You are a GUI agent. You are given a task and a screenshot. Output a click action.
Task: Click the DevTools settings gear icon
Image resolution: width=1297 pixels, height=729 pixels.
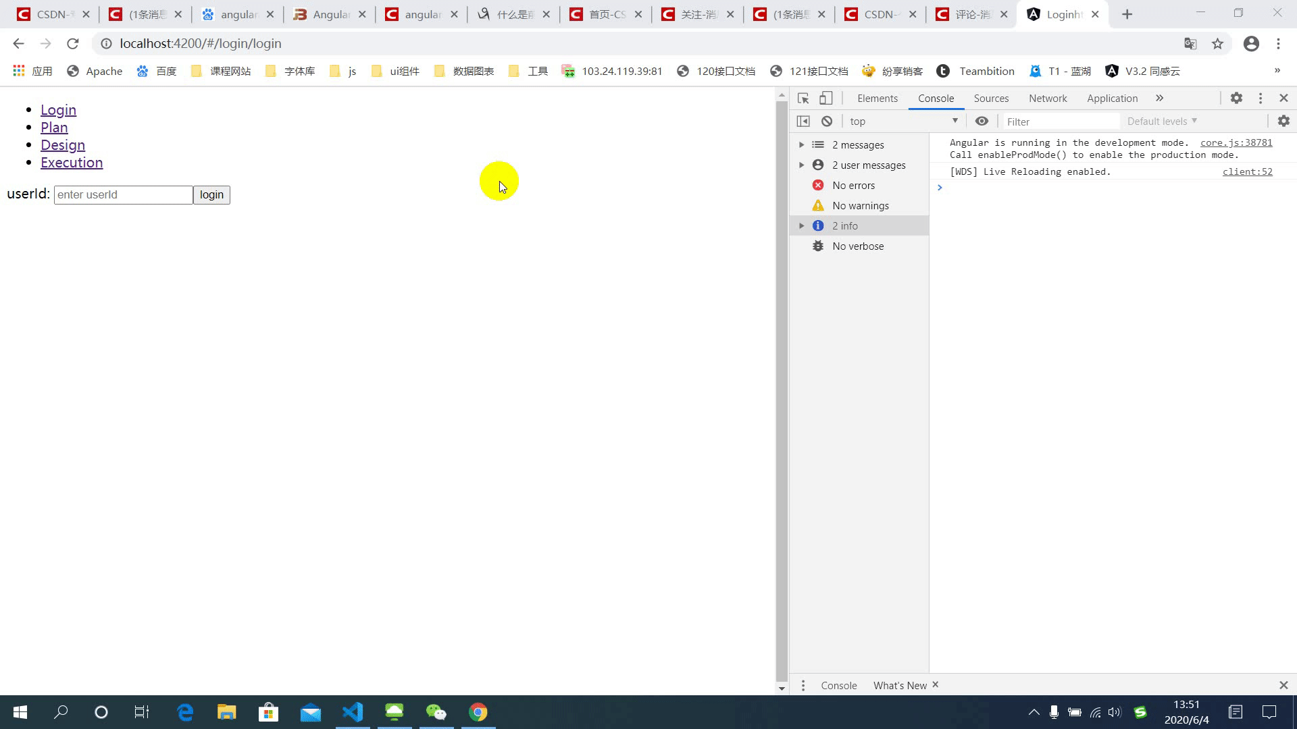click(1238, 98)
